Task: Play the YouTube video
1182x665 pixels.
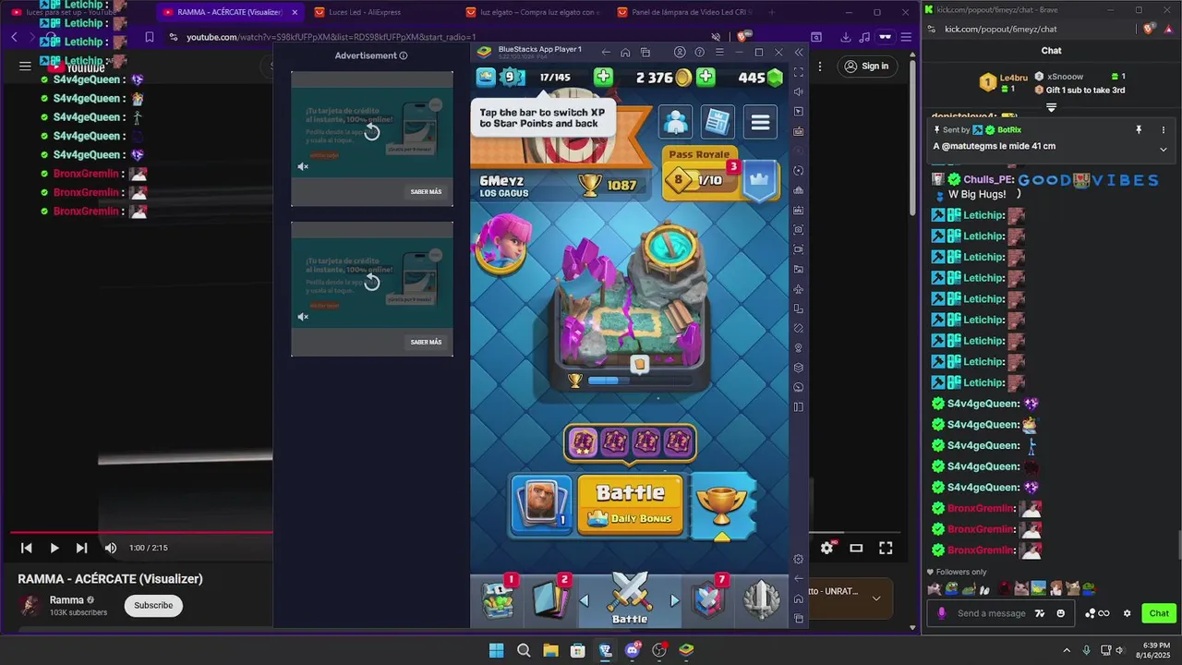Action: point(54,548)
